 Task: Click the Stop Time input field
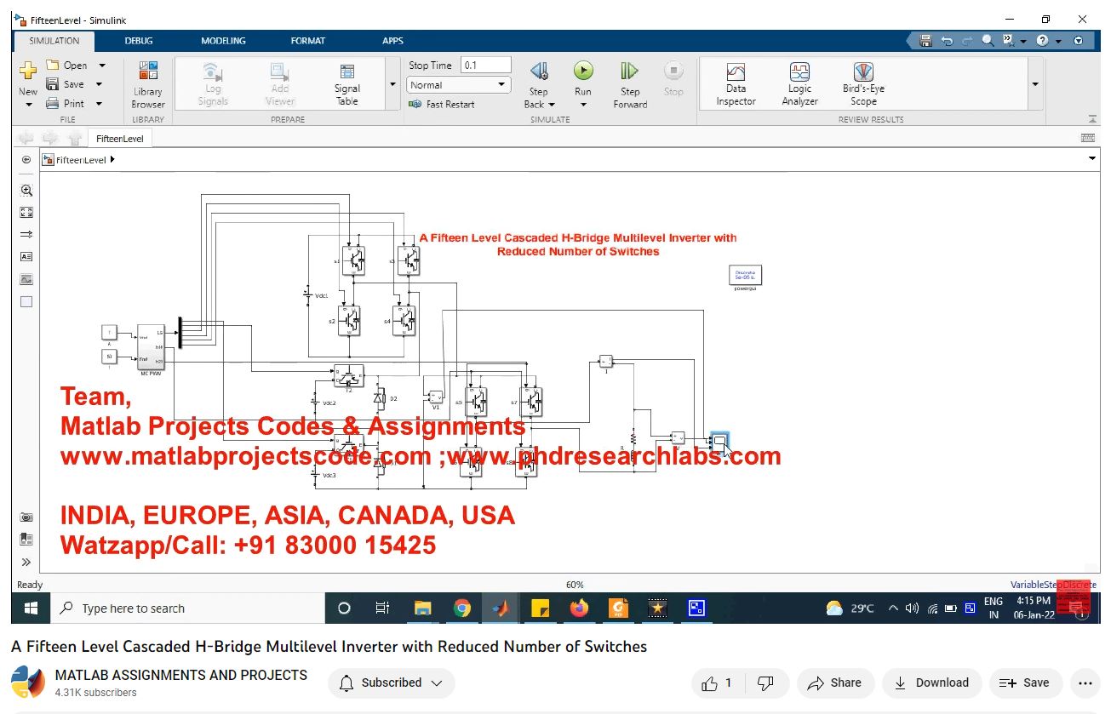pyautogui.click(x=486, y=65)
